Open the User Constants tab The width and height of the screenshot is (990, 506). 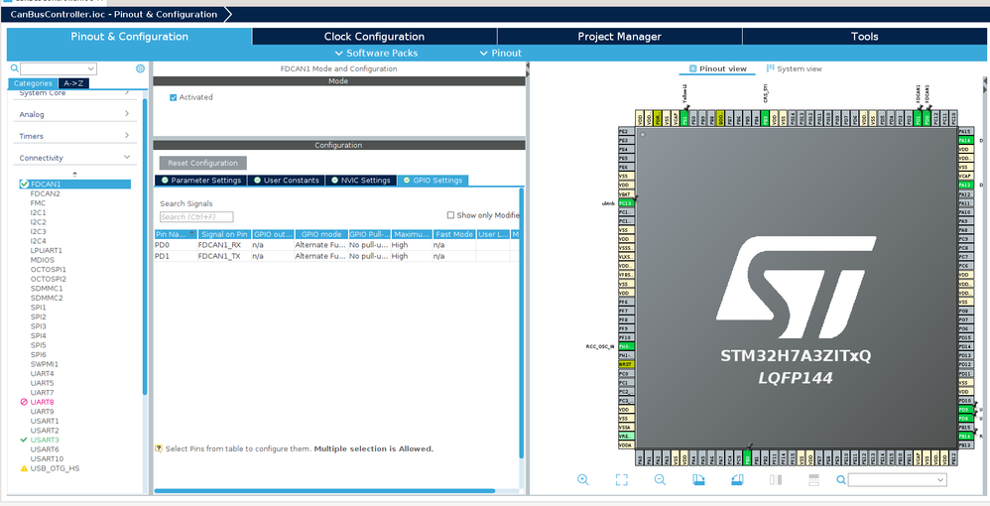(286, 180)
